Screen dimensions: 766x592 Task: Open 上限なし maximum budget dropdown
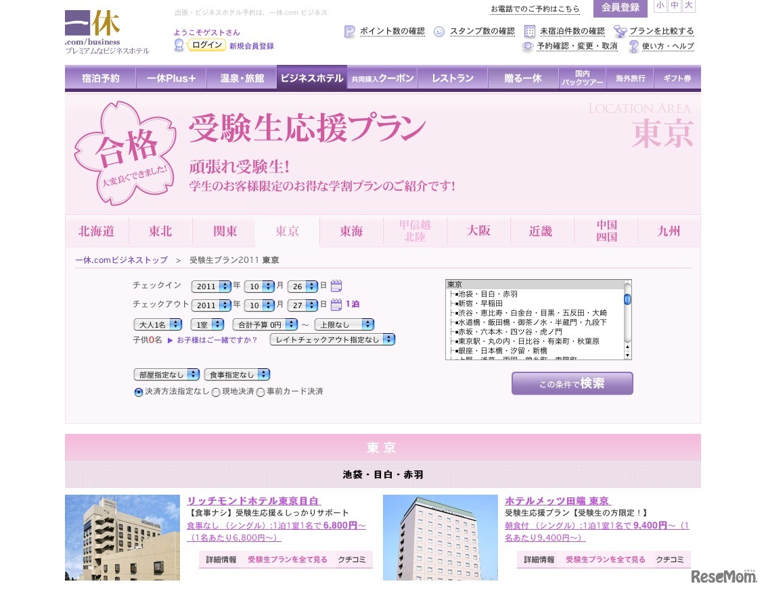click(x=344, y=324)
